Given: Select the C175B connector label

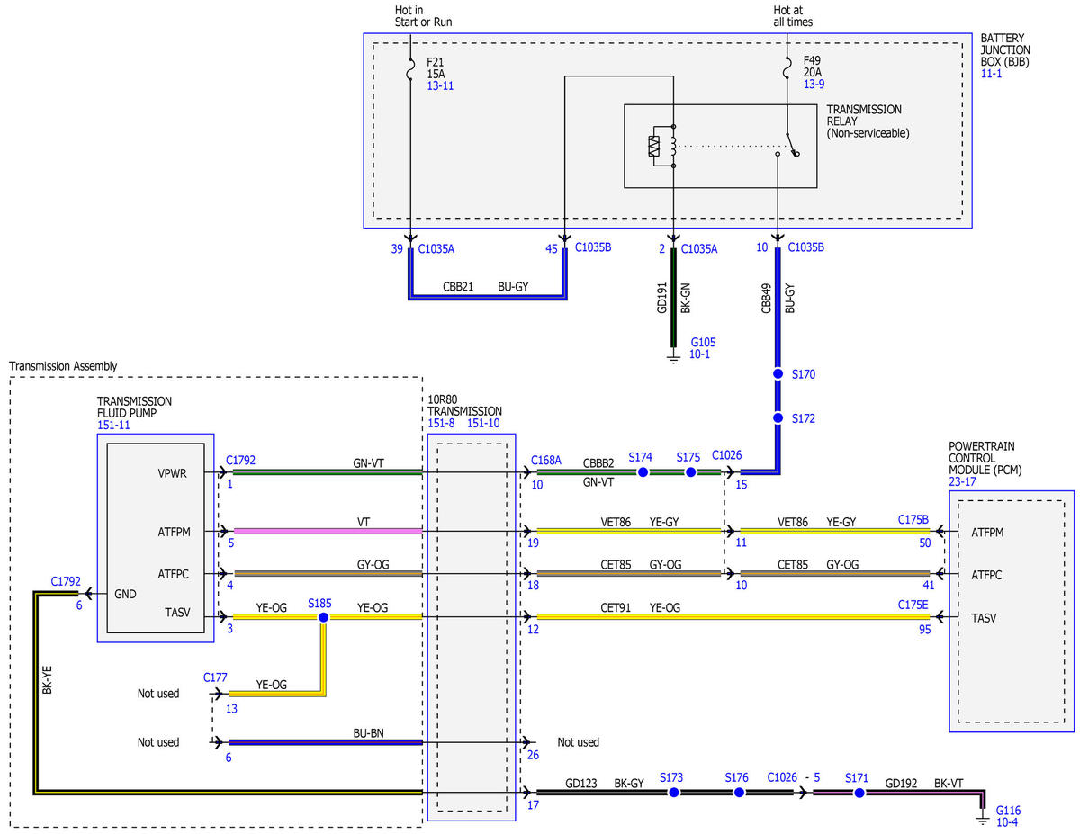Looking at the screenshot, I should [913, 519].
